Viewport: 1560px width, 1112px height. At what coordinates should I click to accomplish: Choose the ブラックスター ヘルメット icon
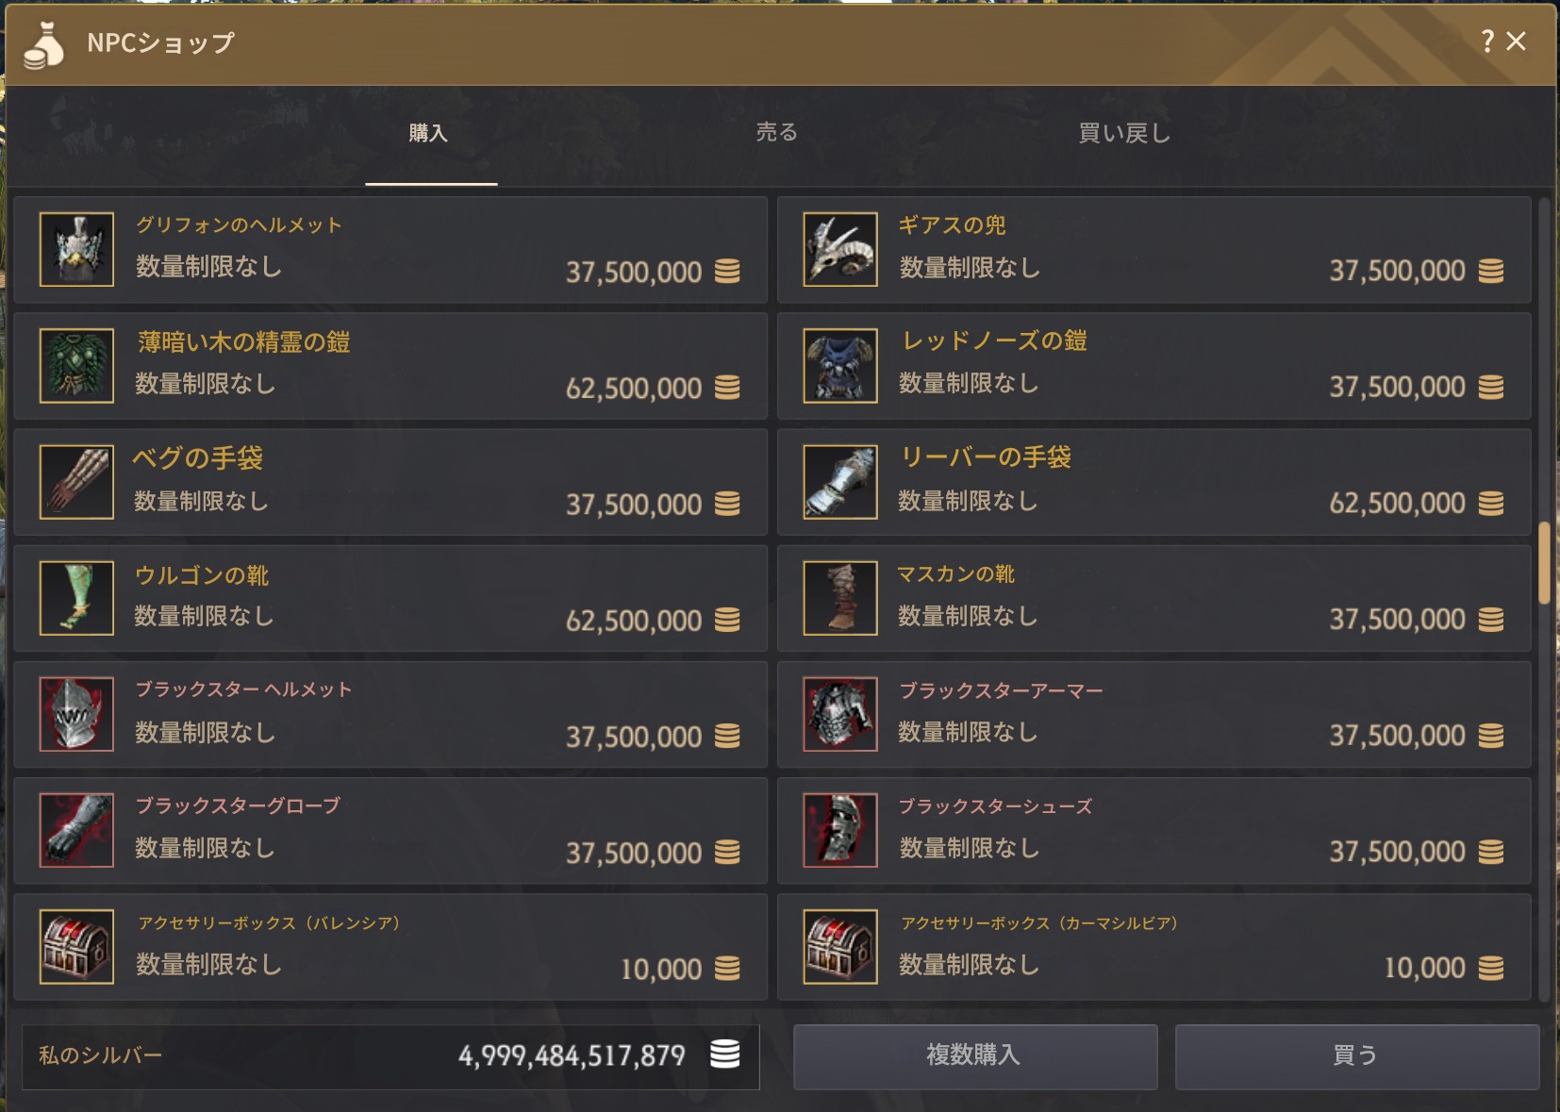click(x=76, y=714)
